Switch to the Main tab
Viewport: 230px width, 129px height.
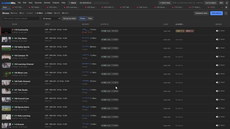[5, 7]
